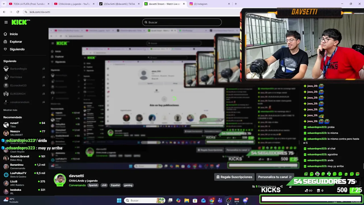
Task: Click the Kick logo
Action: pos(21,22)
